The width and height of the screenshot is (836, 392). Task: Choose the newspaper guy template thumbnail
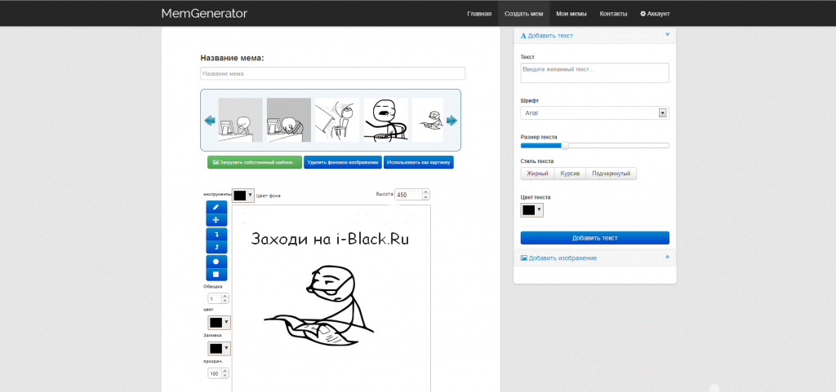428,120
